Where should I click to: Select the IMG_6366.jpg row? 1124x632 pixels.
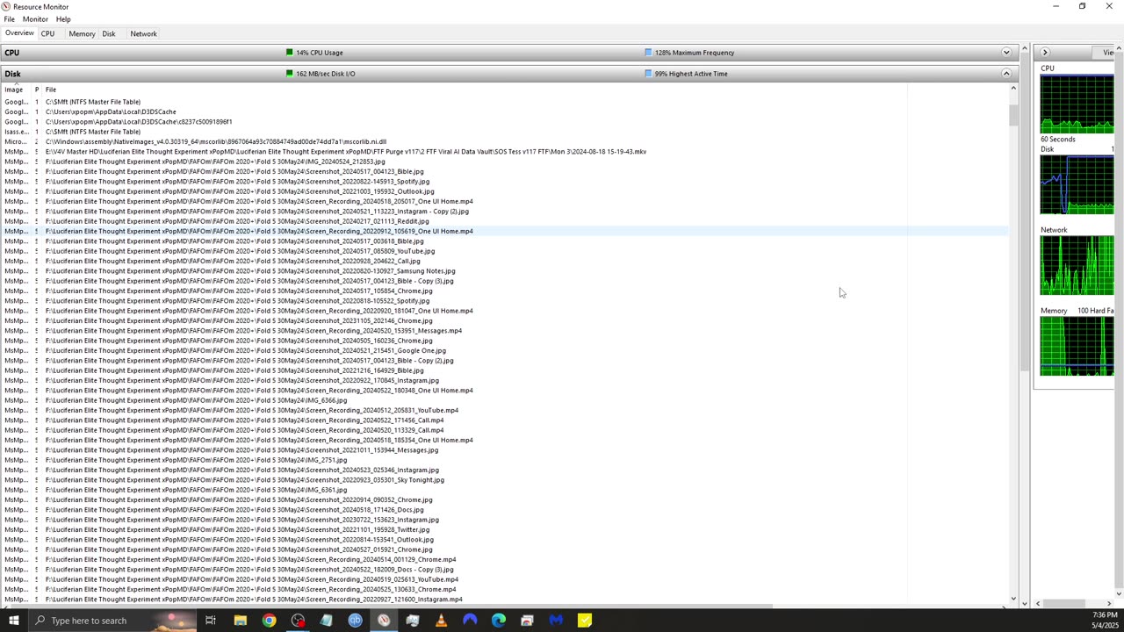(x=505, y=400)
